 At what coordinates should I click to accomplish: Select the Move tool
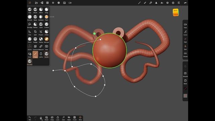click(41, 10)
